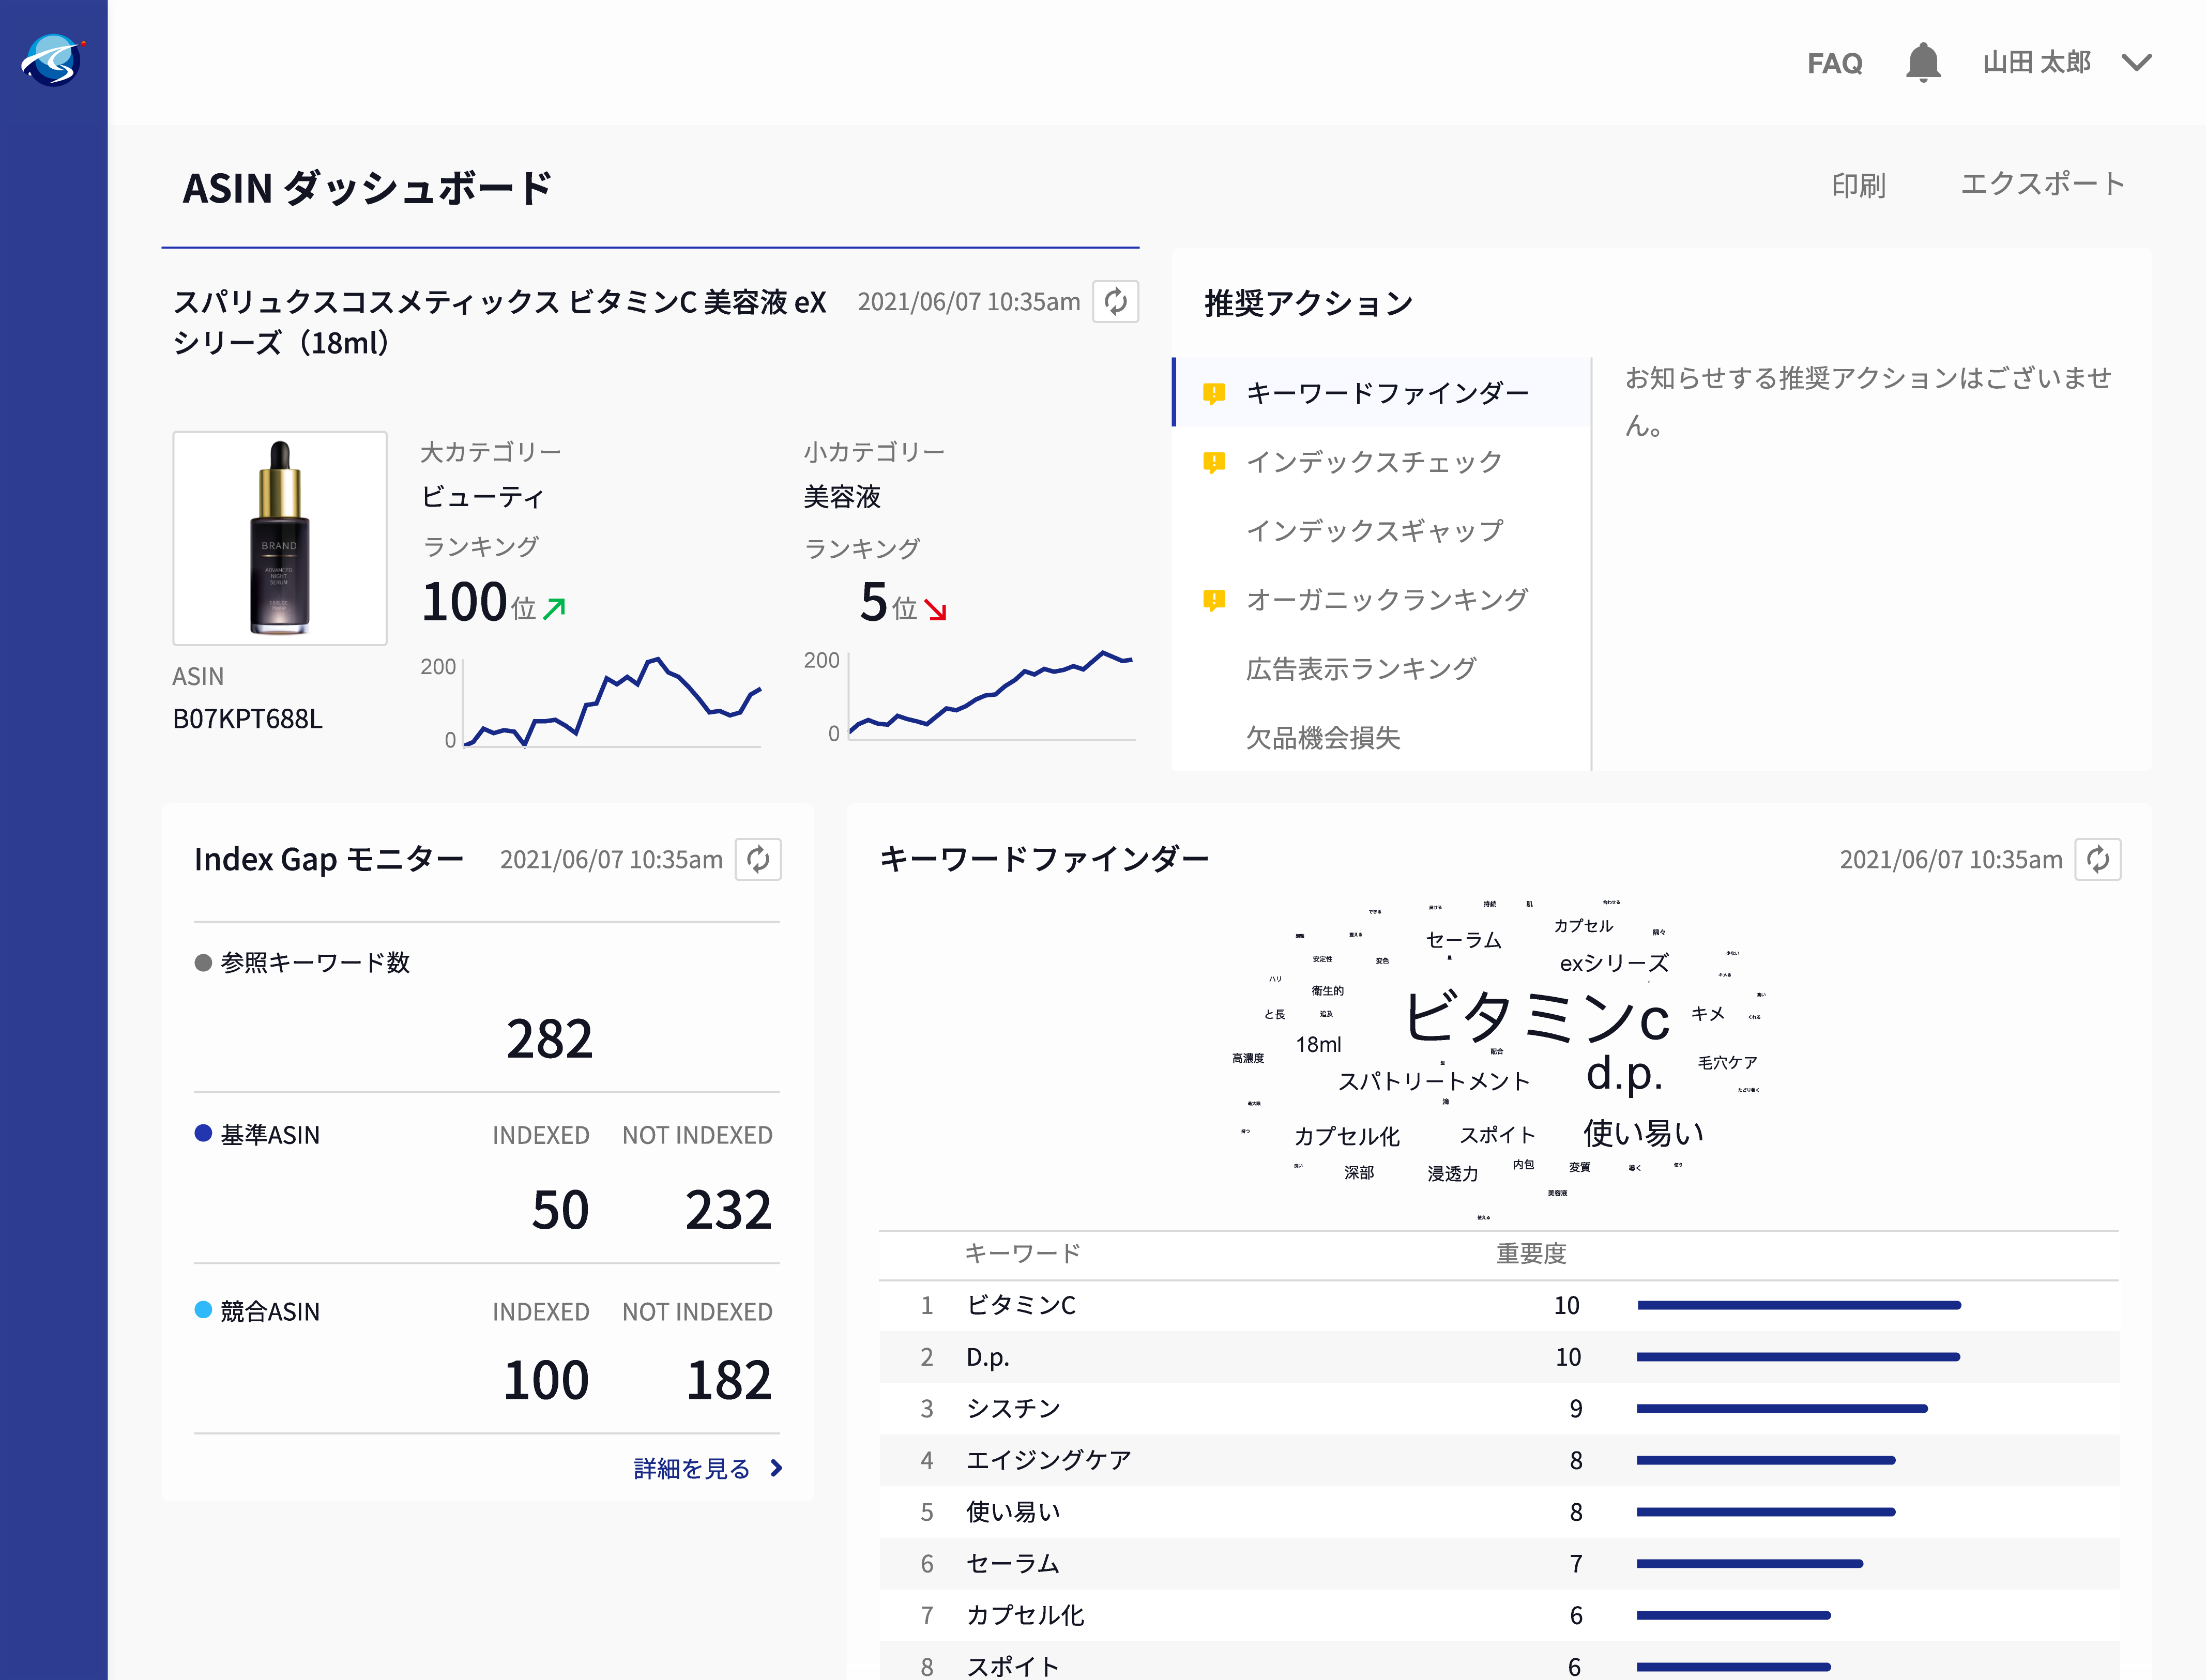Open the FAQ link
The image size is (2206, 1680).
1834,63
